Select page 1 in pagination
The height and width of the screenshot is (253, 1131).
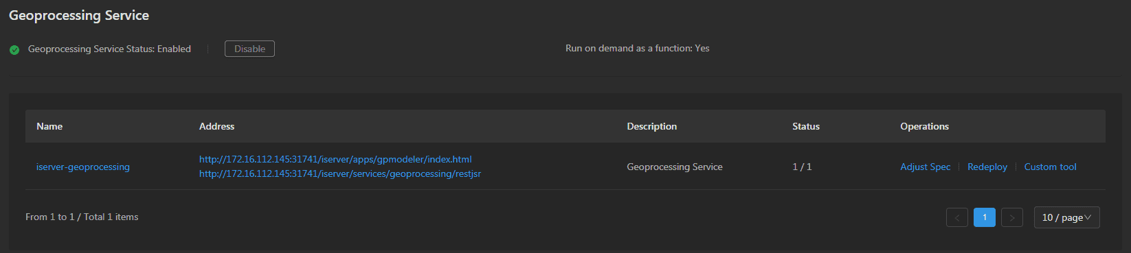[x=985, y=217]
